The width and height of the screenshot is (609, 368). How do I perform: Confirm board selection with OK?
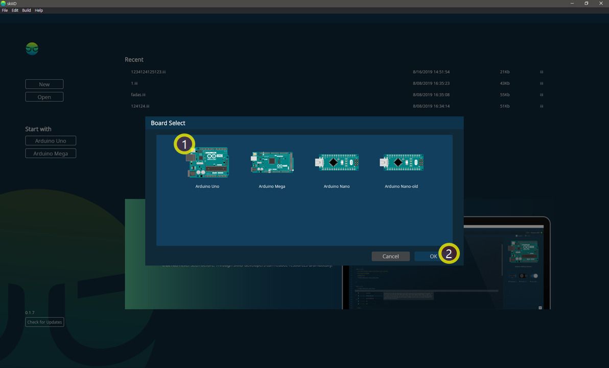click(433, 256)
